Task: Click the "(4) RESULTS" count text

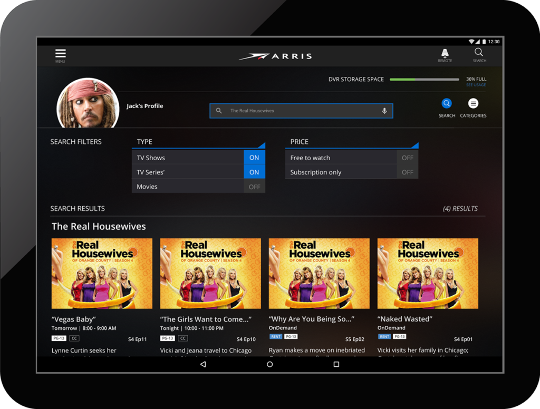Action: coord(460,209)
